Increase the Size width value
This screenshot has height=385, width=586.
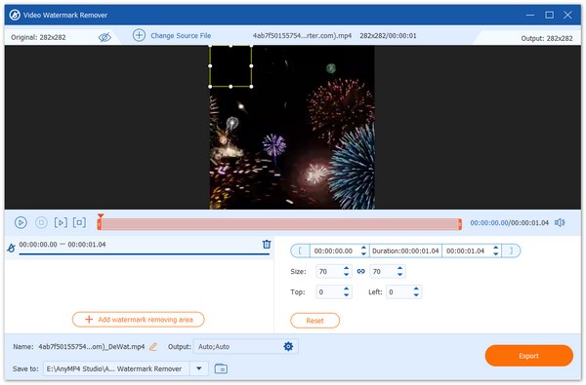coord(347,268)
